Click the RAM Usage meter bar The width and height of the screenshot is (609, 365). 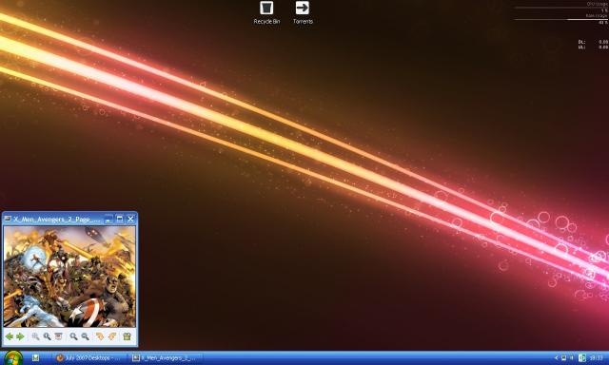[560, 19]
